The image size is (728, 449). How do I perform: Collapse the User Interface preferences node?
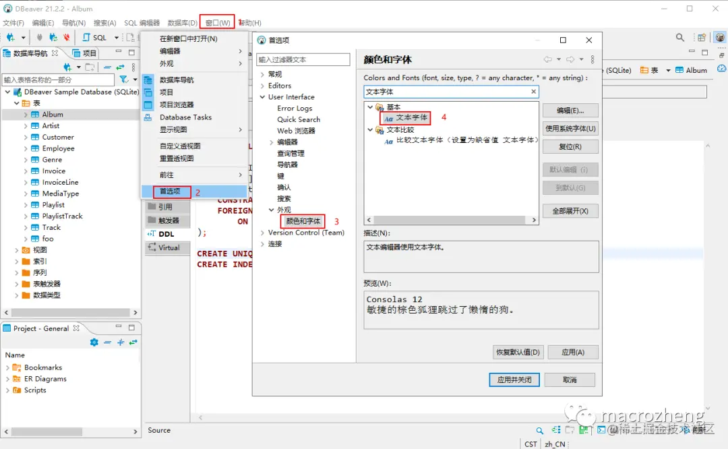click(x=263, y=96)
